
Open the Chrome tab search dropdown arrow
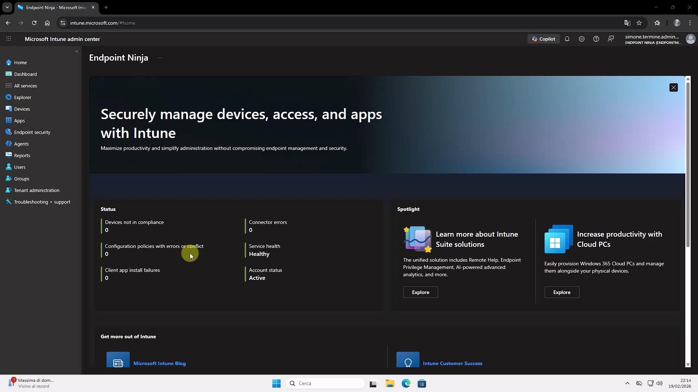click(x=7, y=7)
